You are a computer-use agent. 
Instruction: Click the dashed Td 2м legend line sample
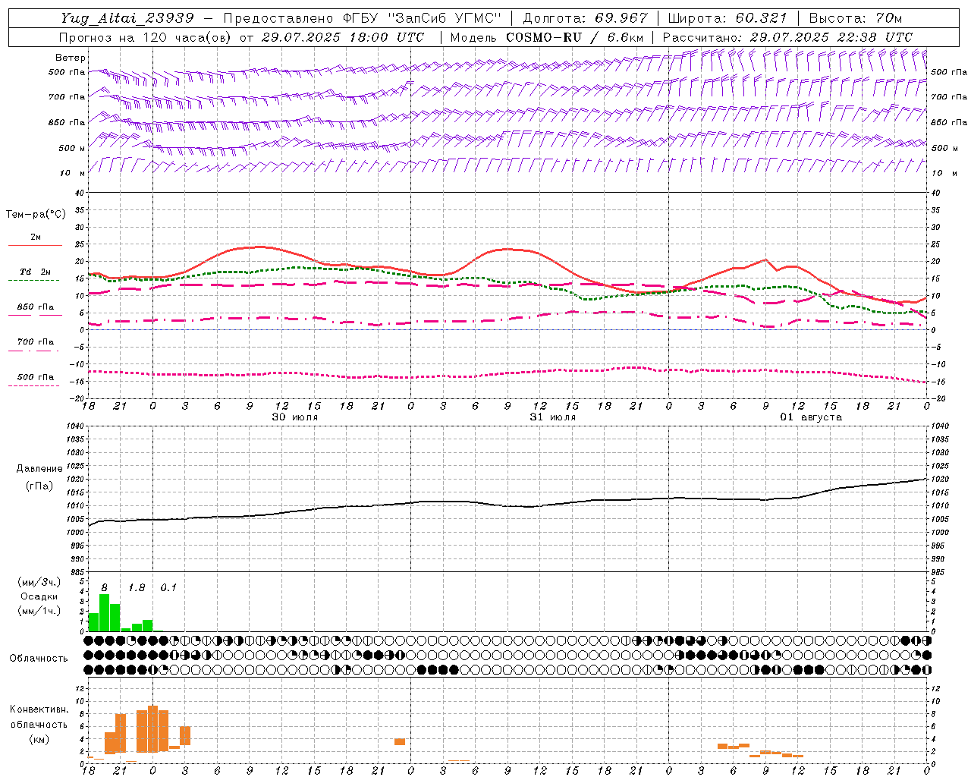(x=33, y=280)
